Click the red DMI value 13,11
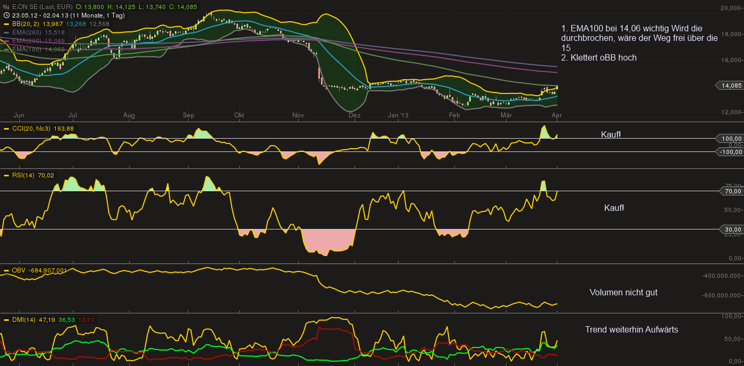Viewport: 744px width, 366px height. (86, 320)
